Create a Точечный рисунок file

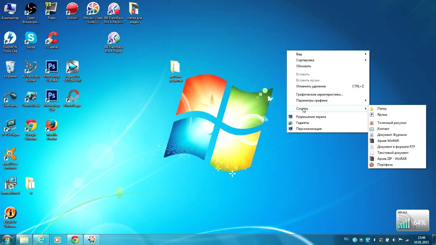397,123
